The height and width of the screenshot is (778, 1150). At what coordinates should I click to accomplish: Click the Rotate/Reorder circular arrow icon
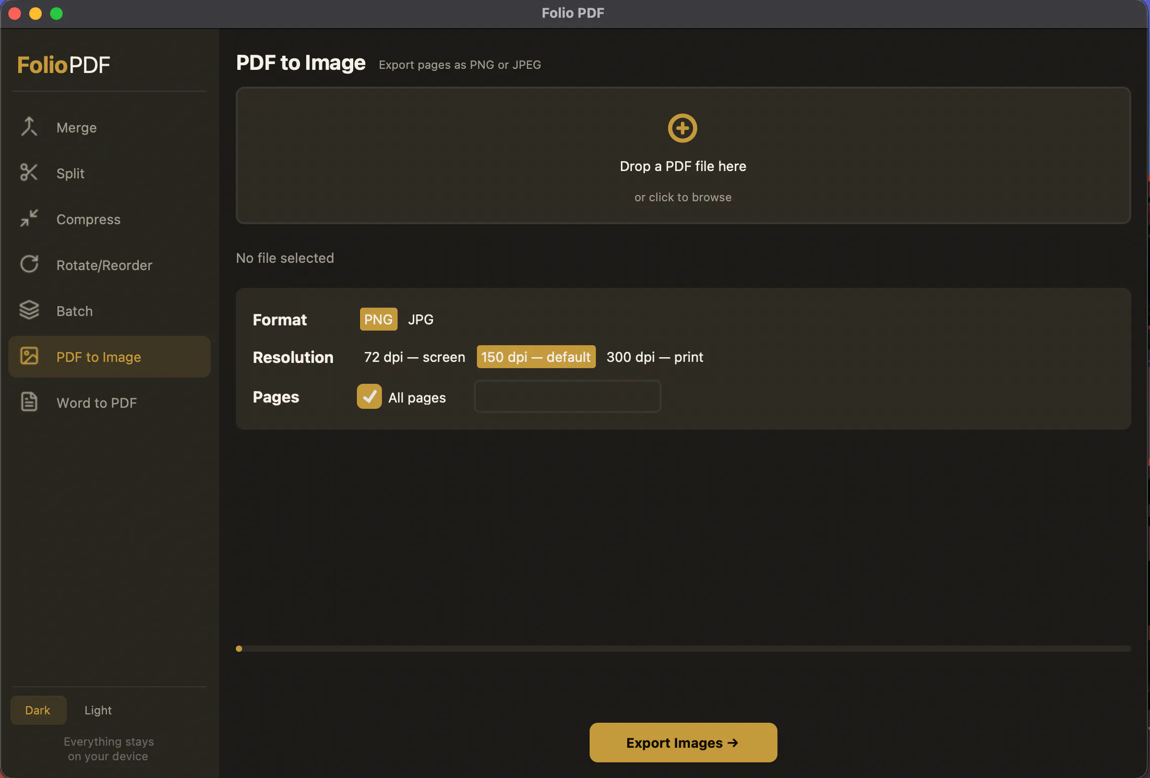tap(29, 264)
